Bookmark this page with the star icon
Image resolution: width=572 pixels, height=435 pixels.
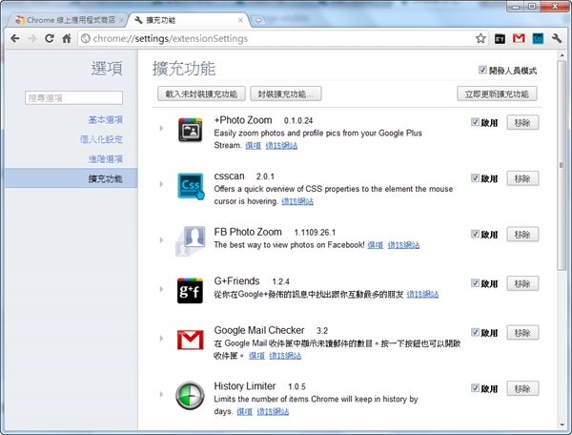point(480,38)
